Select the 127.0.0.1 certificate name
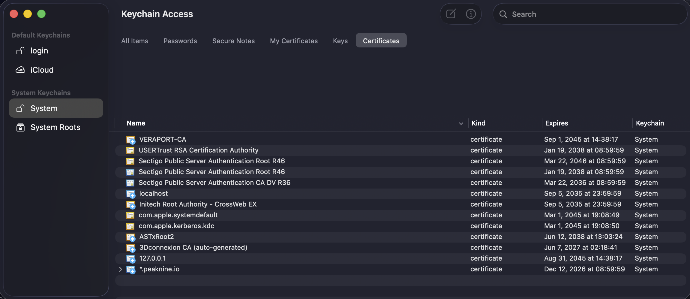 [152, 258]
